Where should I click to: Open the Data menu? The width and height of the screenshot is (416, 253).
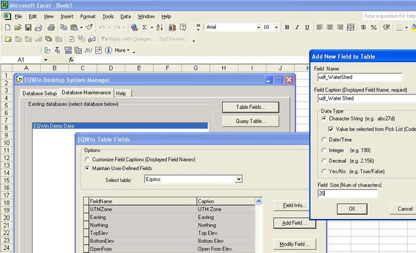click(x=125, y=16)
